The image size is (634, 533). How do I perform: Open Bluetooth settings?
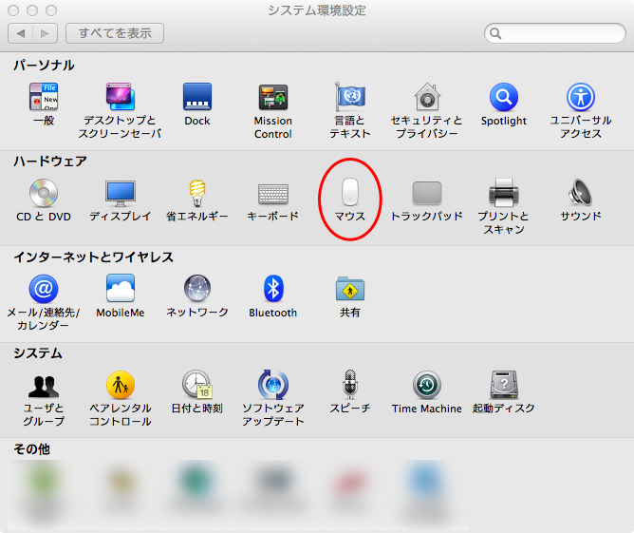point(273,290)
